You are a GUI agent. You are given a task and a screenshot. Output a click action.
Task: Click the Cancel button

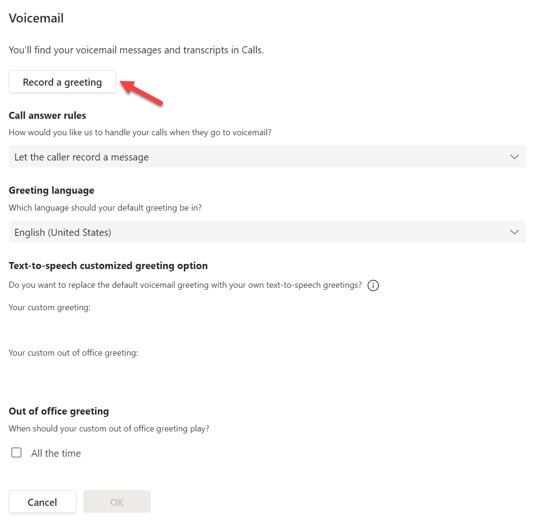(42, 502)
